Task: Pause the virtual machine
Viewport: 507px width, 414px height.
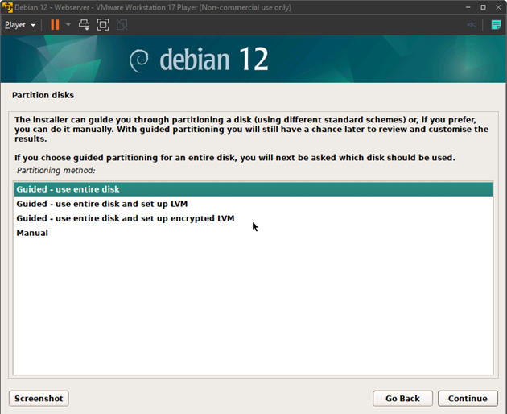Action: click(55, 25)
